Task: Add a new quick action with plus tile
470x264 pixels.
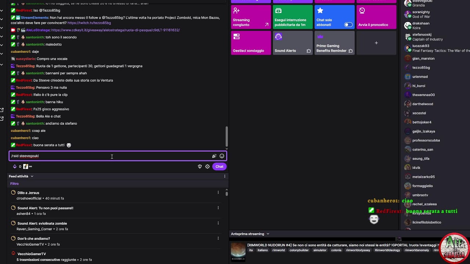Action: click(x=376, y=43)
